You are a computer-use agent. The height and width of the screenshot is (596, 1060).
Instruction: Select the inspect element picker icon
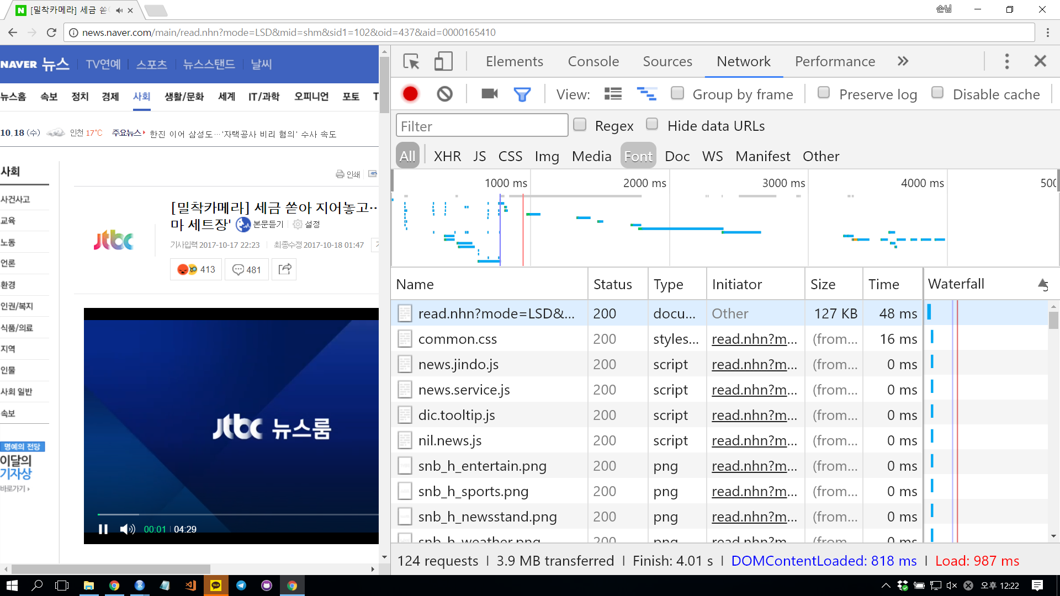(411, 61)
